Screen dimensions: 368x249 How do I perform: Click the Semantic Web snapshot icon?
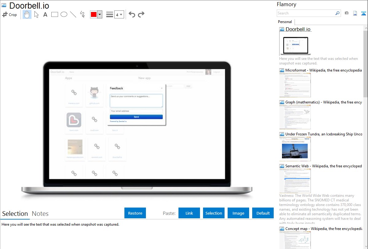pos(282,166)
